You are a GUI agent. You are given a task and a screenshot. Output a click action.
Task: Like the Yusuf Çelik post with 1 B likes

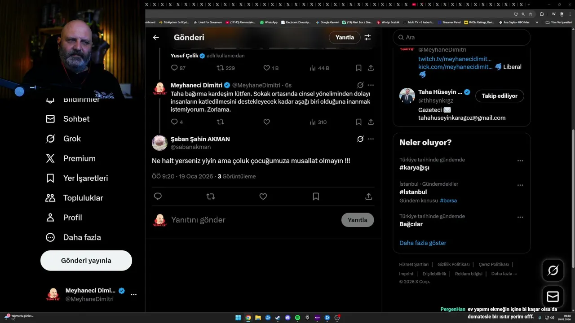(271, 68)
